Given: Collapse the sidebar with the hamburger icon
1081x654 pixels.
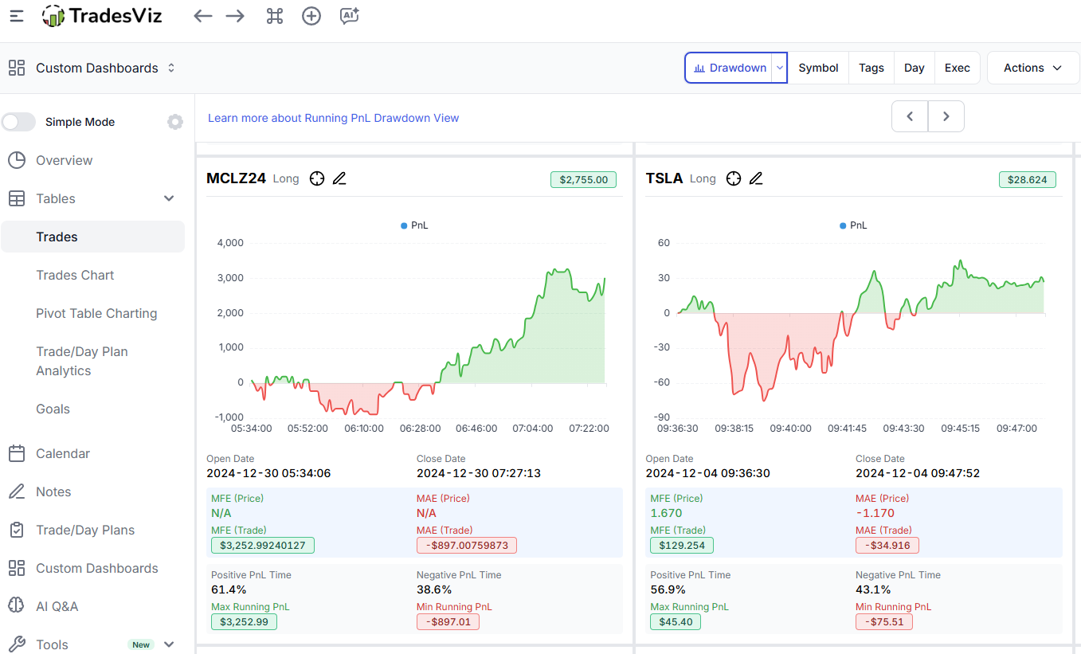Looking at the screenshot, I should (17, 16).
